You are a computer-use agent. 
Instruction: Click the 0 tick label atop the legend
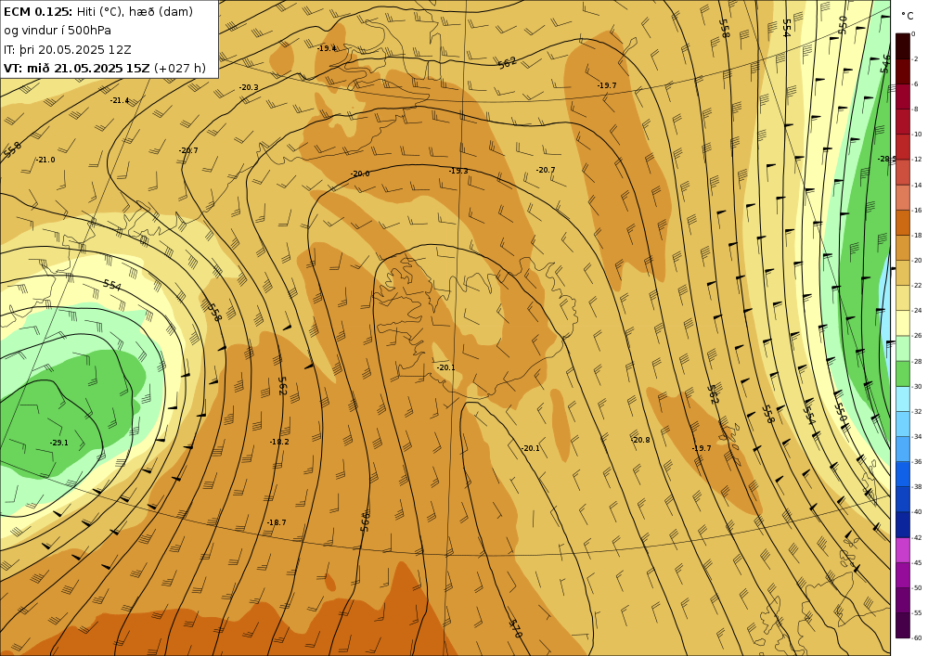(914, 33)
